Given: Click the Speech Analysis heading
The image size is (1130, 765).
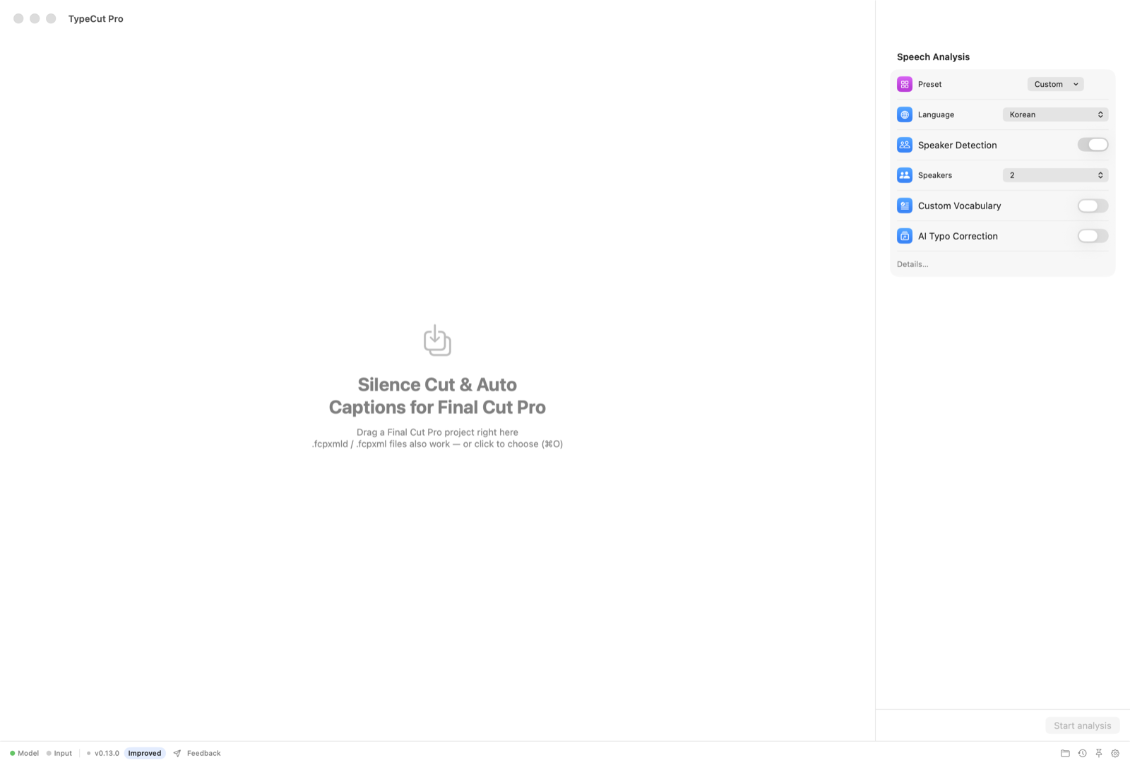Looking at the screenshot, I should (x=933, y=57).
